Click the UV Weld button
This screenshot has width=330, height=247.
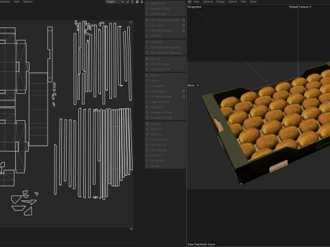click(165, 36)
